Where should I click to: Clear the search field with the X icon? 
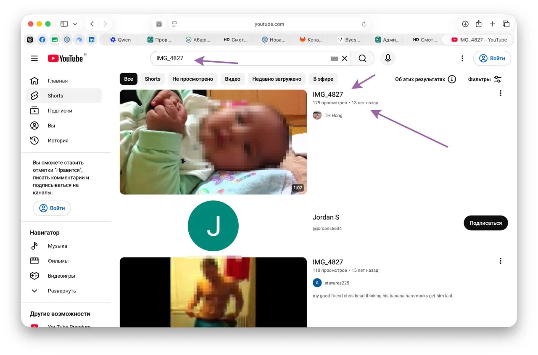click(345, 58)
